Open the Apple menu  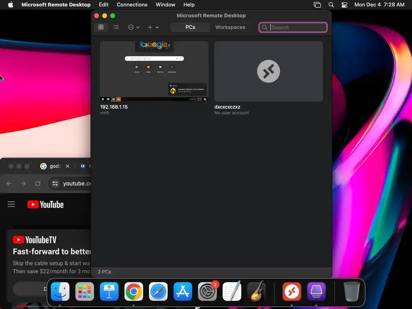point(10,4)
